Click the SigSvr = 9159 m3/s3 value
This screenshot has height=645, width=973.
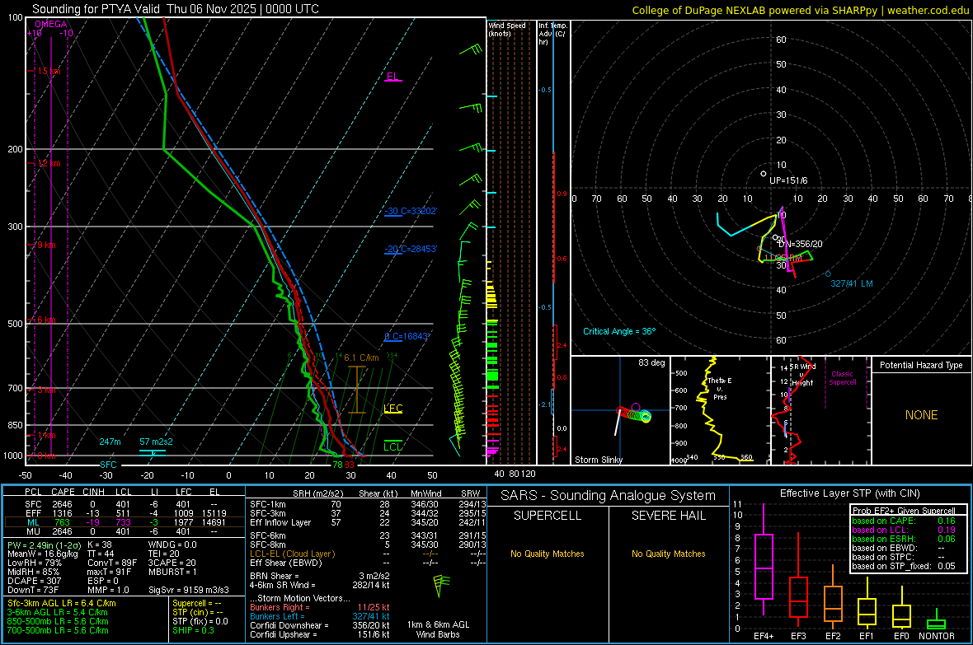pos(189,590)
